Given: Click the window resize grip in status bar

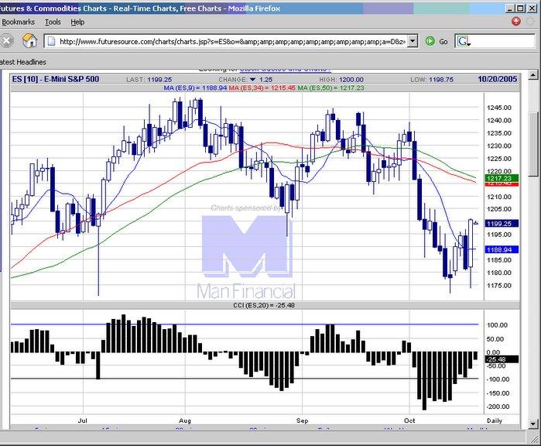Looking at the screenshot, I should click(x=532, y=438).
